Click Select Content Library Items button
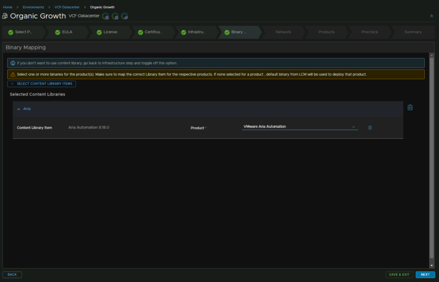The height and width of the screenshot is (282, 439). click(42, 84)
